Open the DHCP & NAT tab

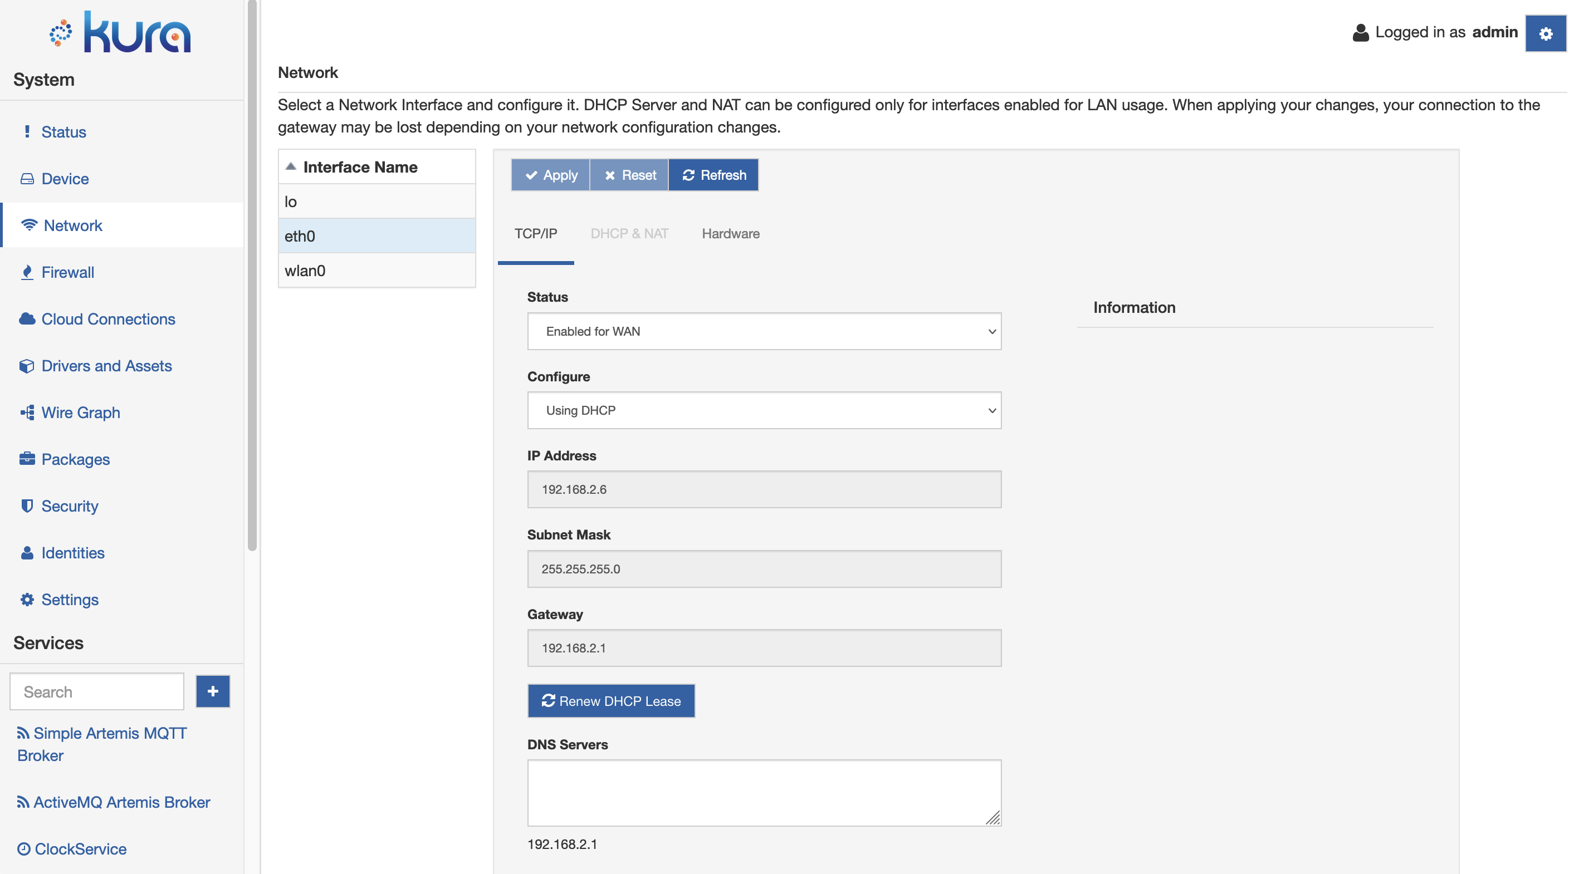(629, 233)
